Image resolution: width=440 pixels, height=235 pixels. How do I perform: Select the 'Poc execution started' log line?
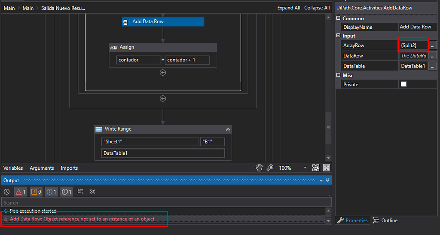[x=33, y=211]
